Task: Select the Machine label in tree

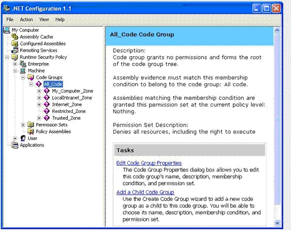Action: 36,70
